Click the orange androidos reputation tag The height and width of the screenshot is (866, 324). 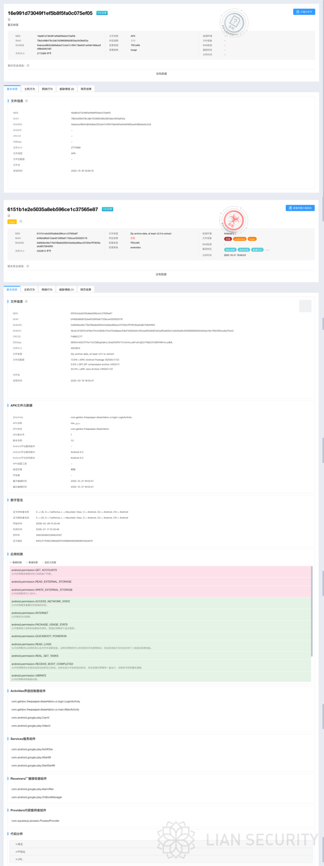click(x=240, y=239)
